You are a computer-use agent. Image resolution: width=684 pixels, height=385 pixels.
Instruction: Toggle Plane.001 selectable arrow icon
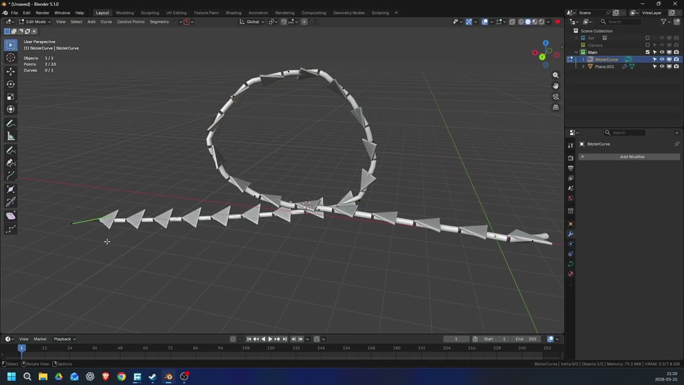tap(655, 66)
